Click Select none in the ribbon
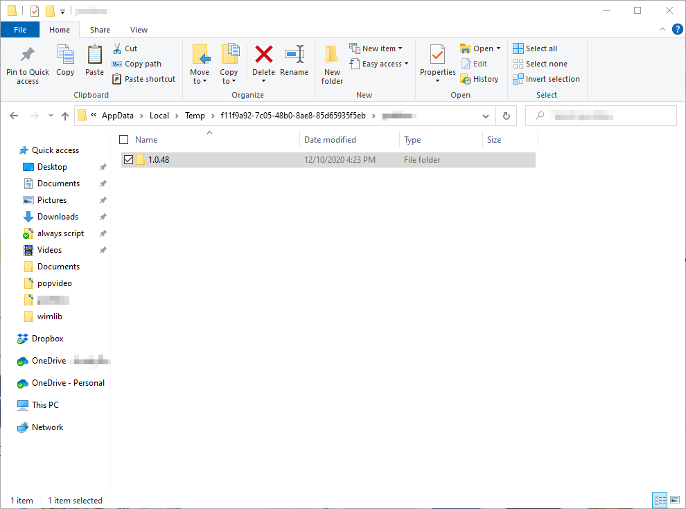 pos(540,63)
